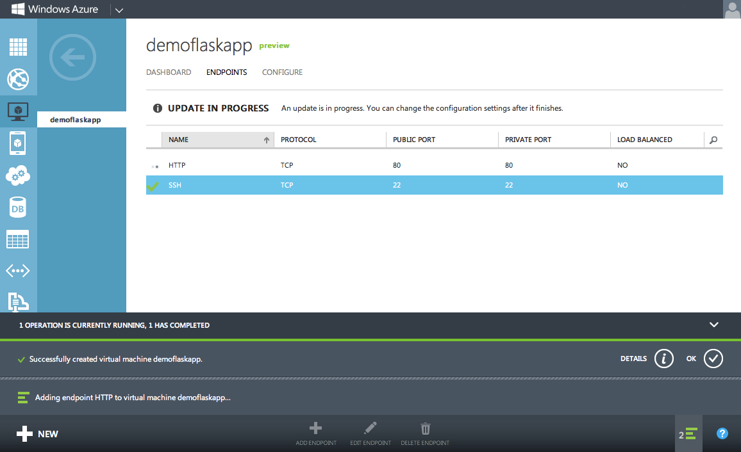741x452 pixels.
Task: Select the SSH endpoint row
Action: point(435,185)
